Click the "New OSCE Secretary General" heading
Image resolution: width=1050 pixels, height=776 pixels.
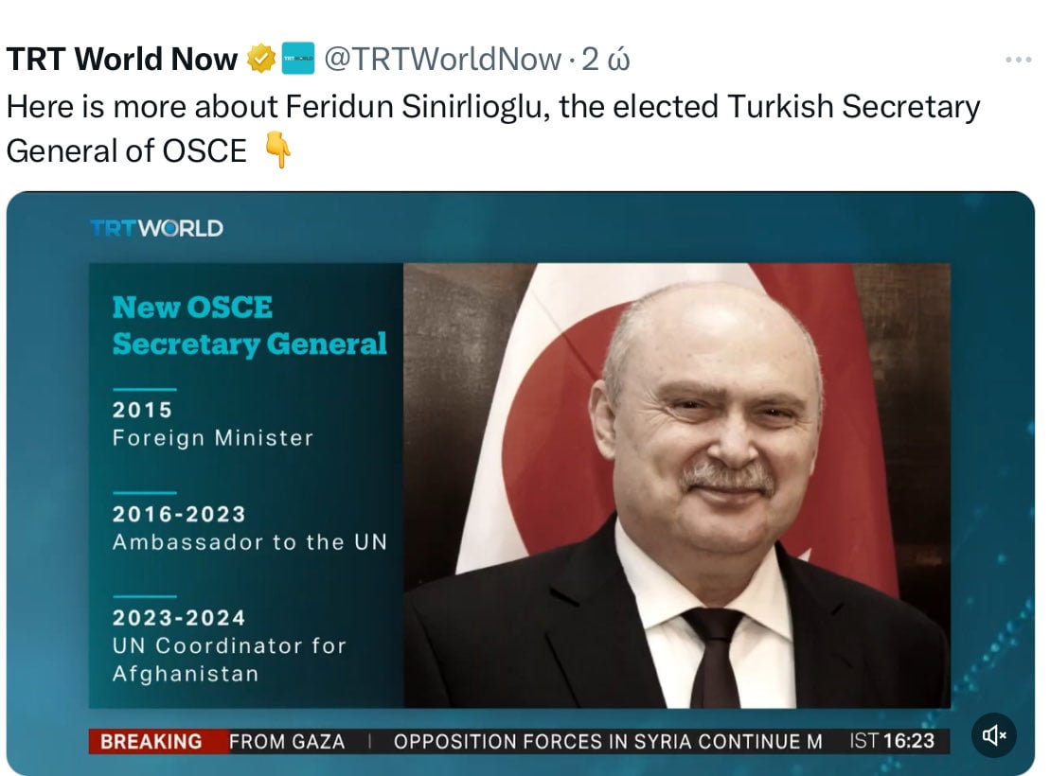(x=249, y=326)
